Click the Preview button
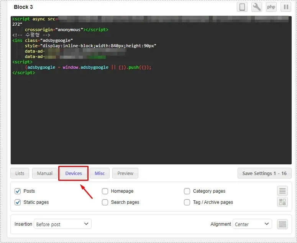 pos(125,173)
